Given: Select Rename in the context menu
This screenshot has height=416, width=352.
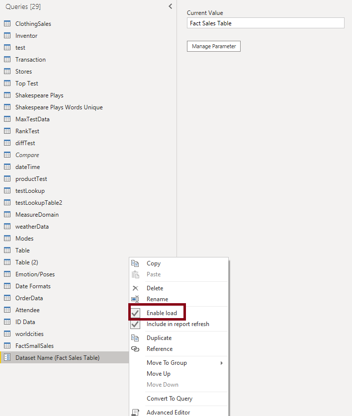Looking at the screenshot, I should (x=158, y=299).
